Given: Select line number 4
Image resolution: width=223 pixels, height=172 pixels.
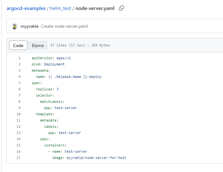Looking at the screenshot, I should (19, 77).
